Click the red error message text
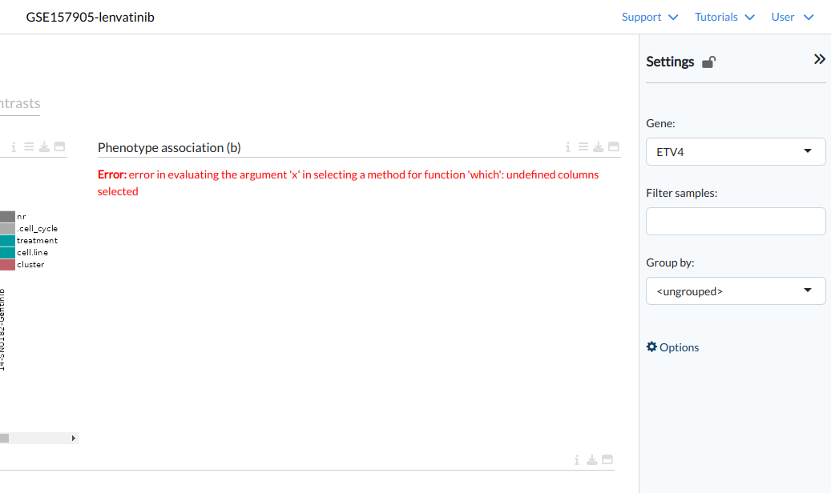The image size is (831, 493). click(x=349, y=182)
